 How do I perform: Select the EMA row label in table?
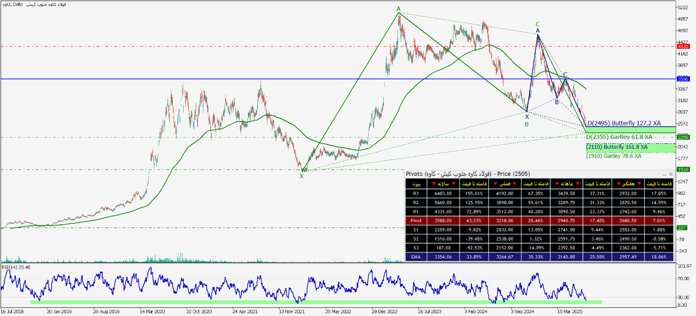(415, 257)
